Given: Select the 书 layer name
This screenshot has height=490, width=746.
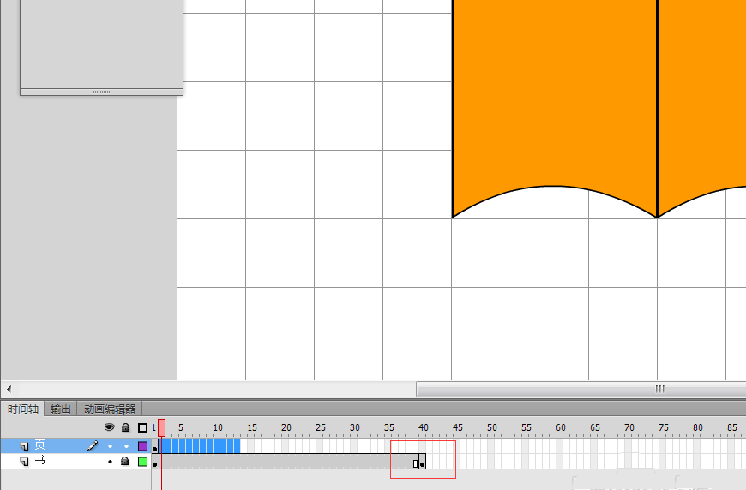Looking at the screenshot, I should (40, 461).
